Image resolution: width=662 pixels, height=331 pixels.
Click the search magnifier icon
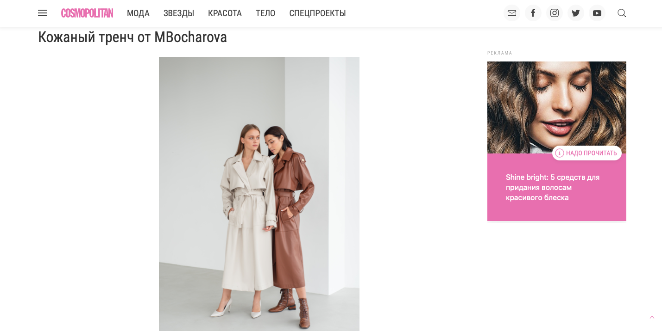[x=622, y=13]
